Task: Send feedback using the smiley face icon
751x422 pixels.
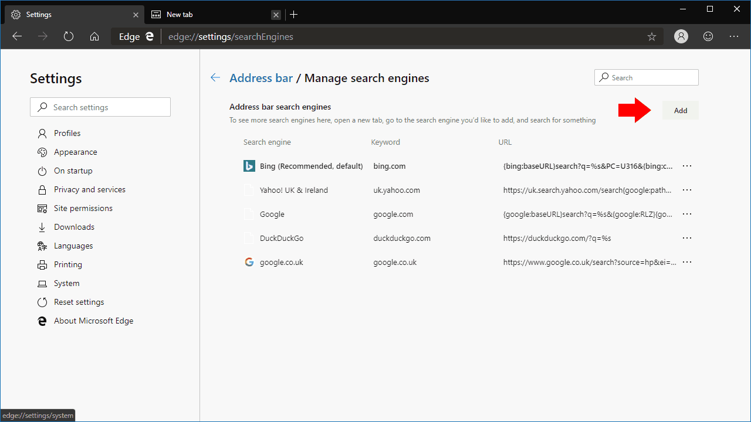Action: (x=708, y=36)
